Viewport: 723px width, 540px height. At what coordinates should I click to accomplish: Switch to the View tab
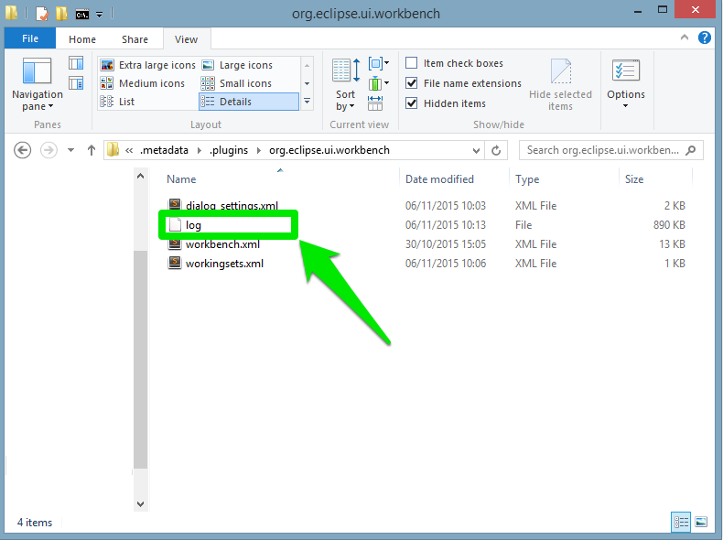[187, 39]
